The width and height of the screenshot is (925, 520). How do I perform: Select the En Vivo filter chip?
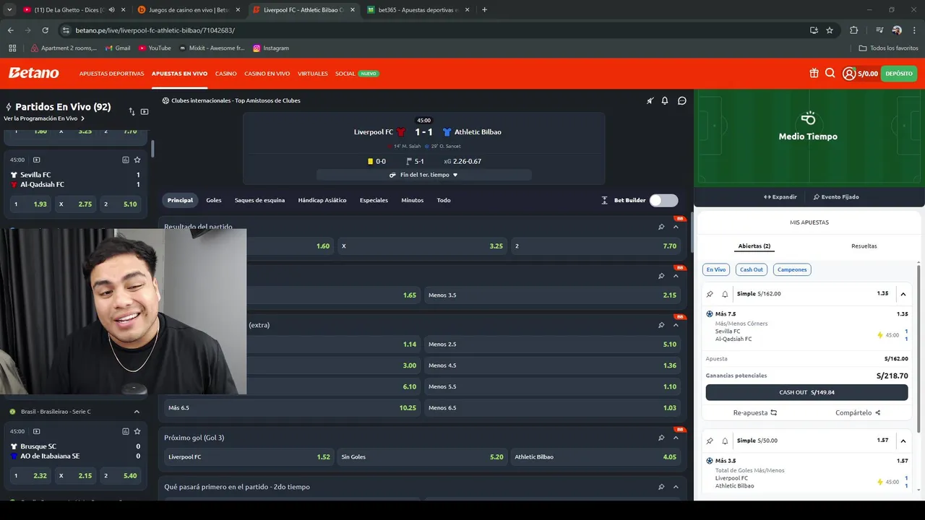pyautogui.click(x=716, y=269)
